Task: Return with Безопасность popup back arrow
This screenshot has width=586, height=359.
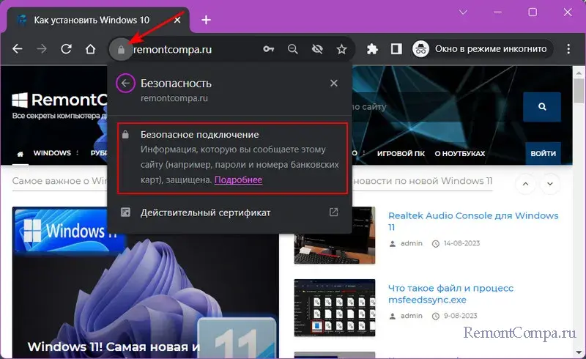Action: [125, 84]
